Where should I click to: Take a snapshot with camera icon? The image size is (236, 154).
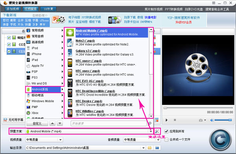[201, 120]
